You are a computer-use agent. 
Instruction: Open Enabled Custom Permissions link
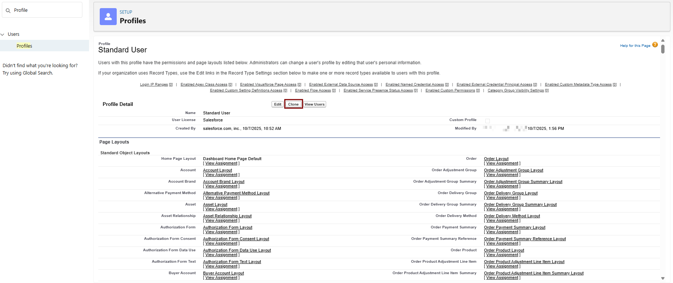pos(450,90)
